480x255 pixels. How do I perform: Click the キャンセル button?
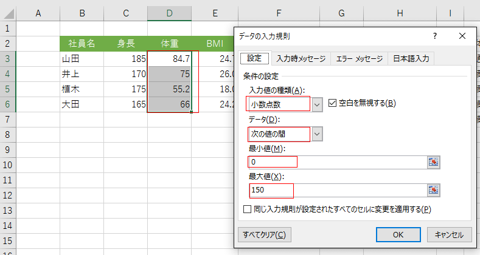pos(450,234)
